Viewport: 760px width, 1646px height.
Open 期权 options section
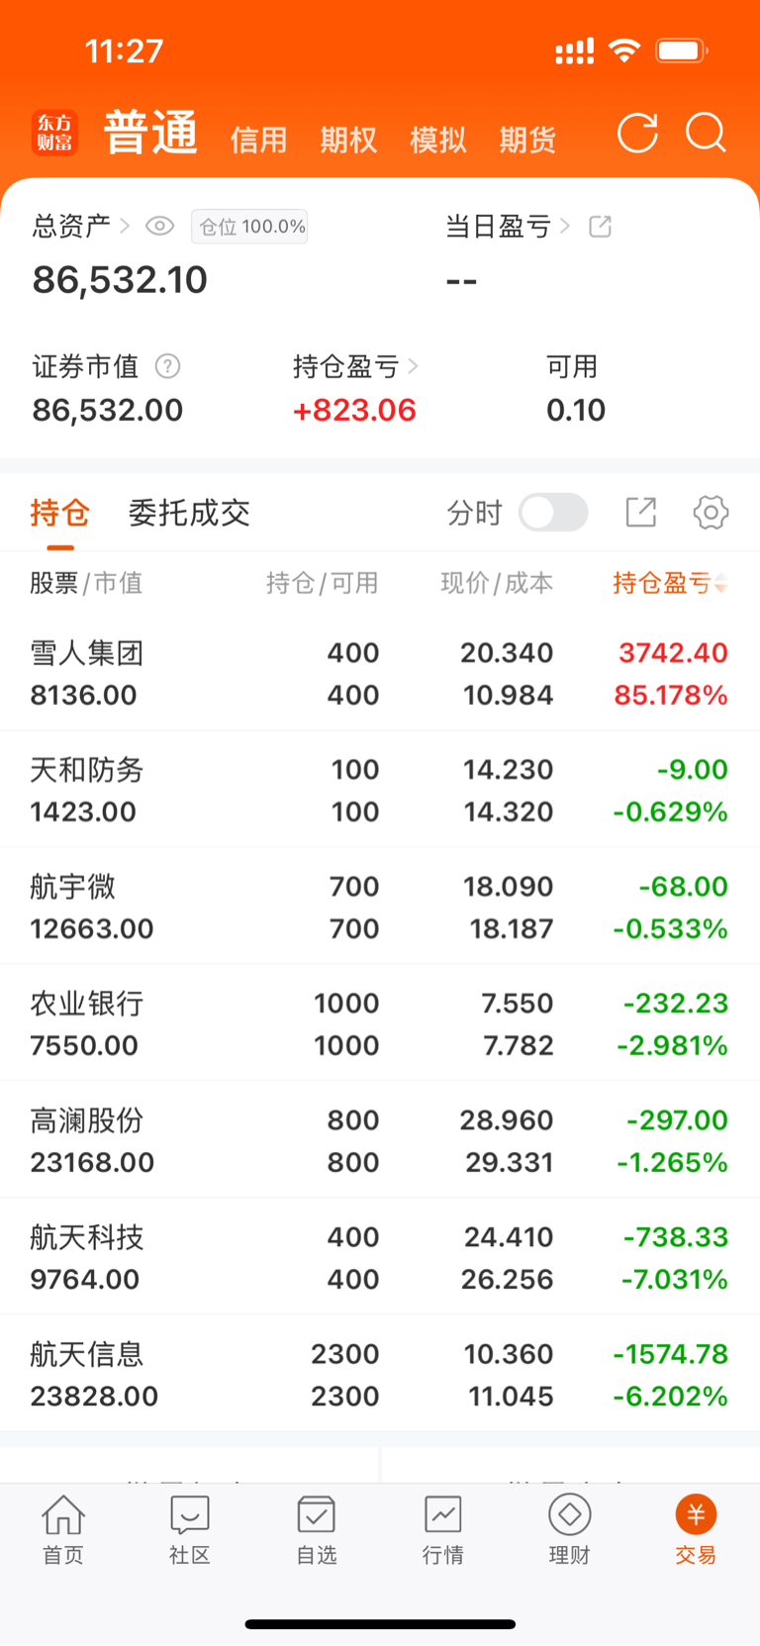pos(348,140)
